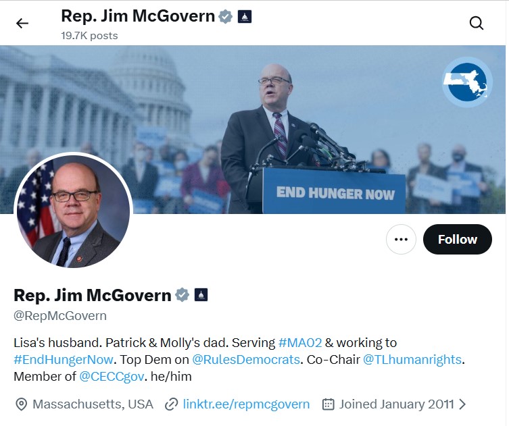Open the linktr.ee/repmcgovern website link

point(246,404)
